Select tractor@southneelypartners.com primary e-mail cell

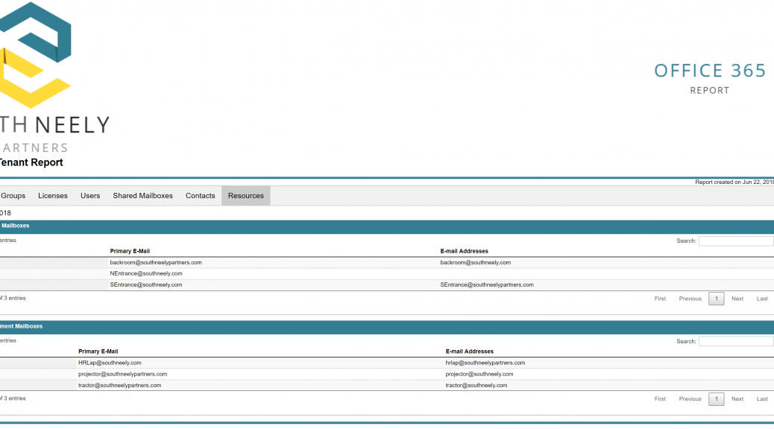click(119, 386)
